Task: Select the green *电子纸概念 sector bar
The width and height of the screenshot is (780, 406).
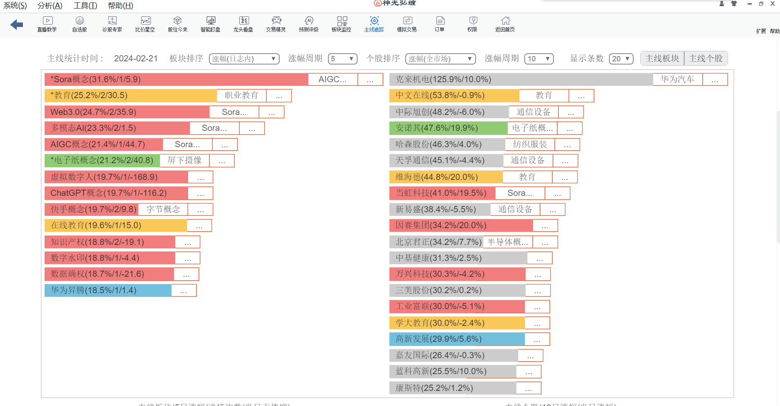Action: pyautogui.click(x=102, y=160)
